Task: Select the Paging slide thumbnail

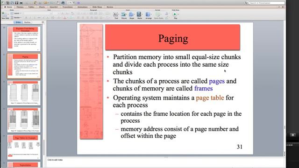Action: tap(24, 66)
